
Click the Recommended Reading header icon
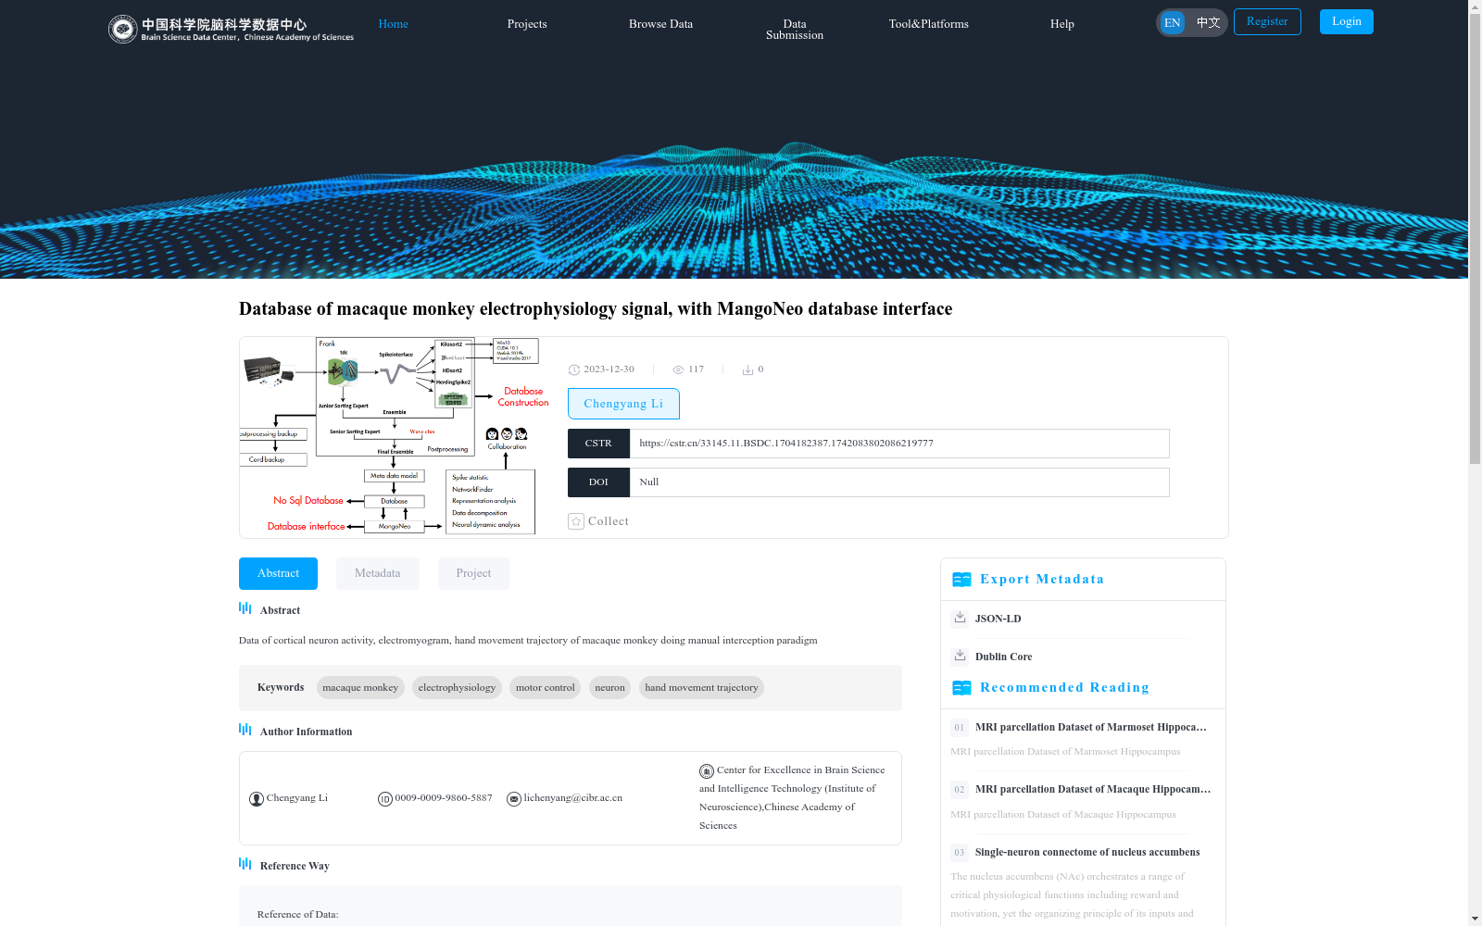[961, 688]
